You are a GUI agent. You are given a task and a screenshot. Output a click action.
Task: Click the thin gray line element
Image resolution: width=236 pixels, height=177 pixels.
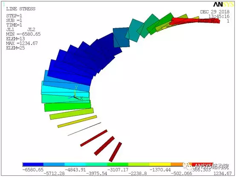[x=84, y=129]
